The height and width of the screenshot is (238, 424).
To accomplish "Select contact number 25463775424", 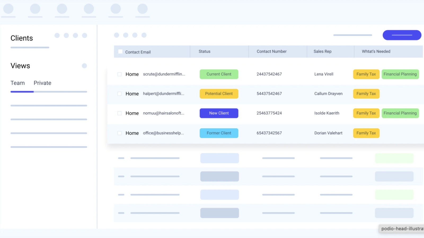I will pyautogui.click(x=269, y=113).
